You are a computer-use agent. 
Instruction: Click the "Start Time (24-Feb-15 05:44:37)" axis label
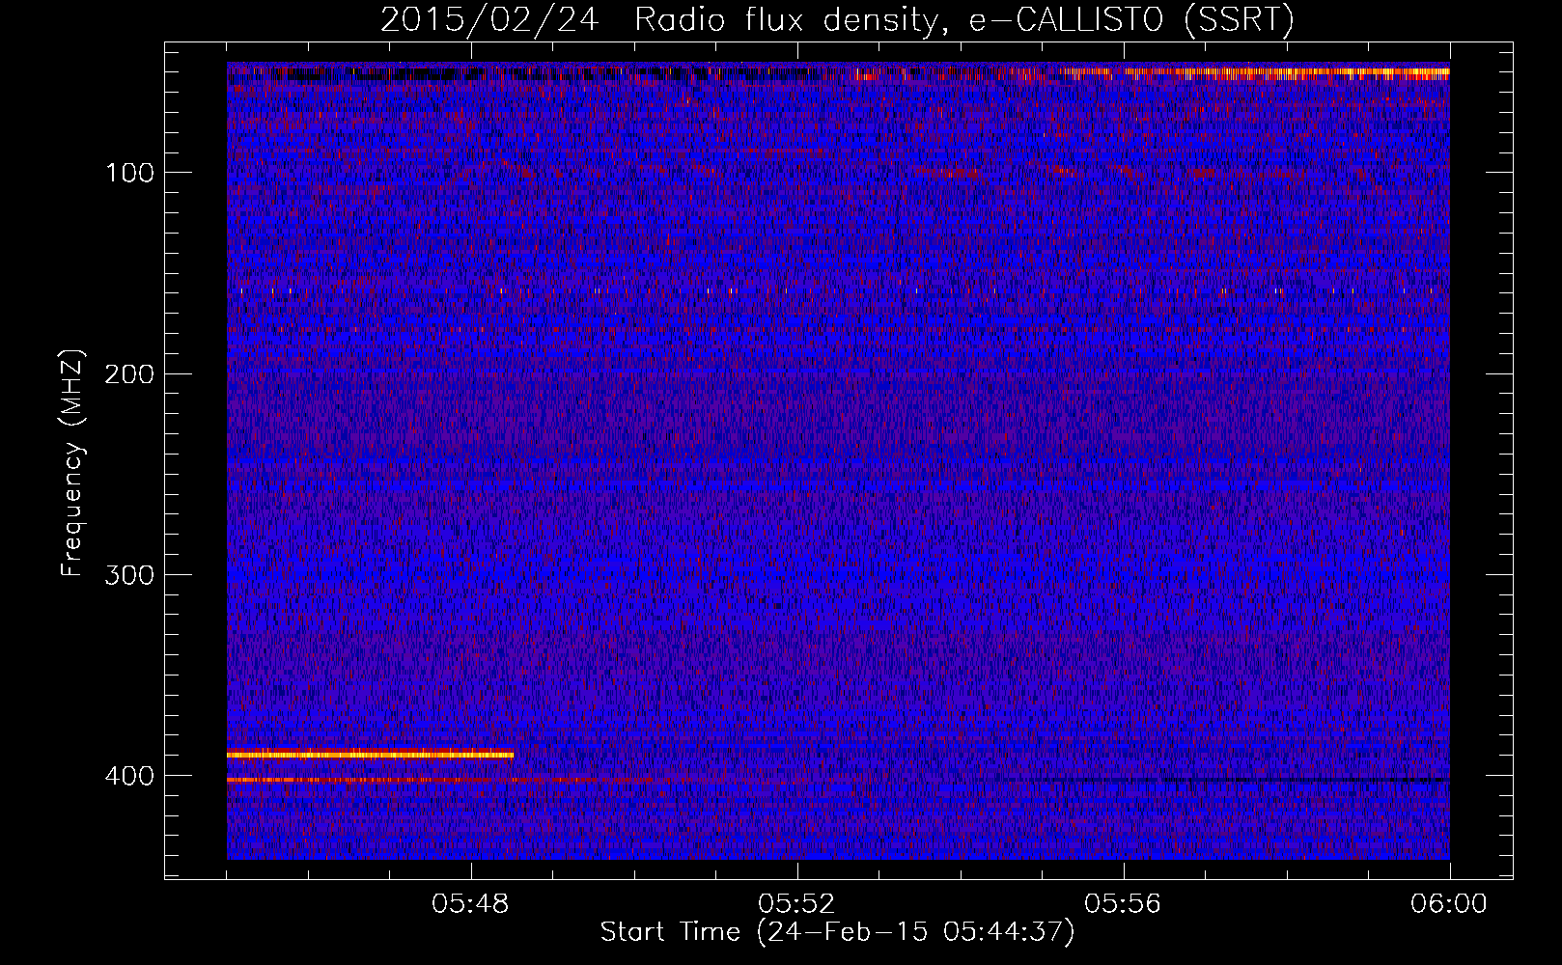point(837,932)
